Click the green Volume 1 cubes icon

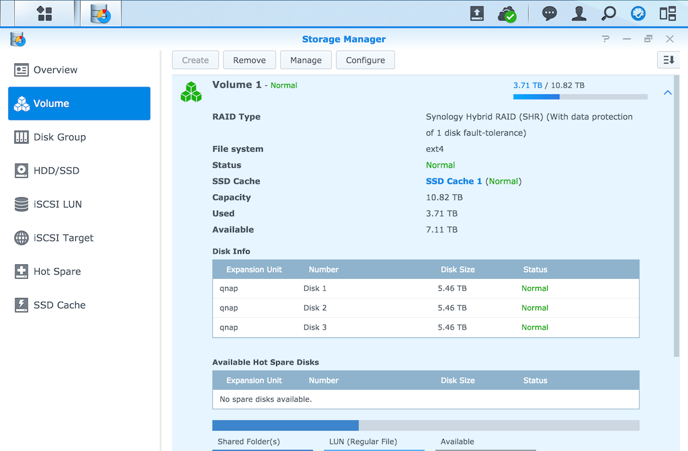(191, 92)
